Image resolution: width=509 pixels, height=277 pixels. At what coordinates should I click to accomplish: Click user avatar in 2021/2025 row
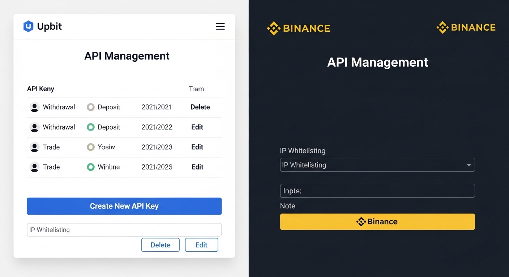34,167
